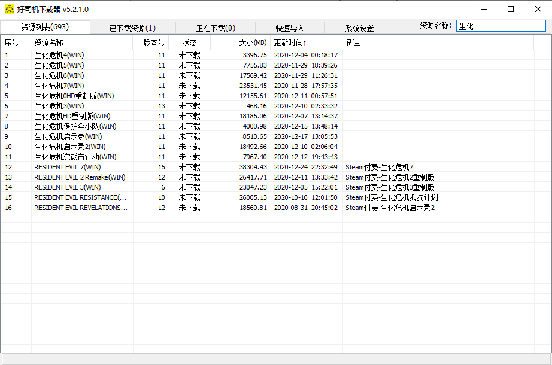Sort by 状态 column header
Screen dimensions: 552x365
pyautogui.click(x=189, y=42)
